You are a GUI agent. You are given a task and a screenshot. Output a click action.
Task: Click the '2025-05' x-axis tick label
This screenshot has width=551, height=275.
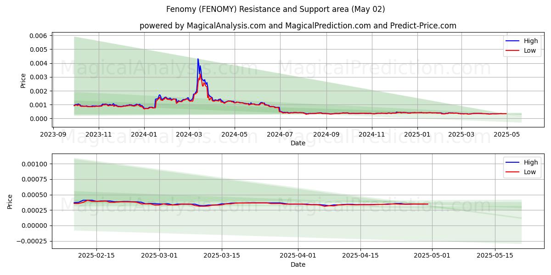pos(507,134)
